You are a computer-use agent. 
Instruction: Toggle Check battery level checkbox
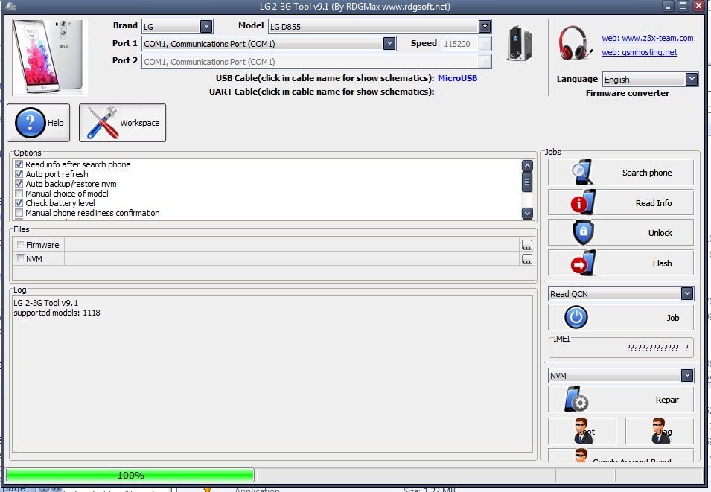click(x=19, y=202)
